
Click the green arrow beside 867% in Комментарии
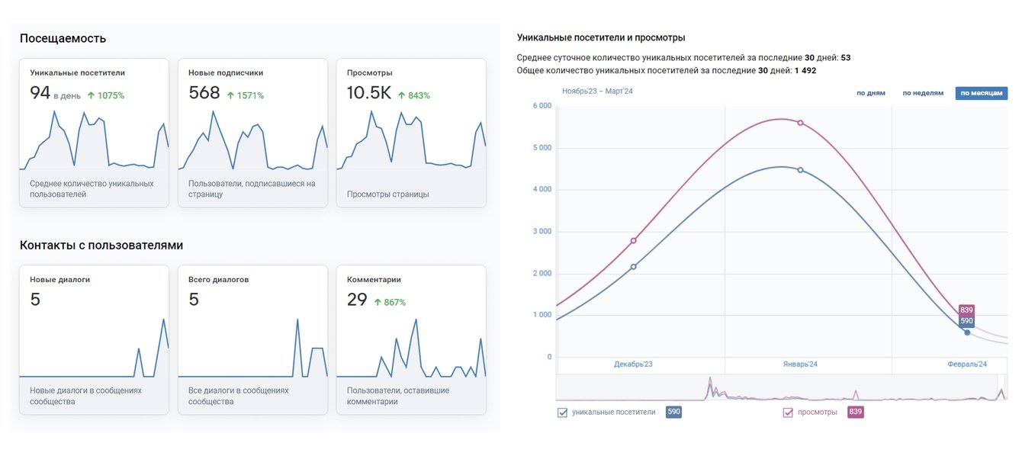[378, 303]
